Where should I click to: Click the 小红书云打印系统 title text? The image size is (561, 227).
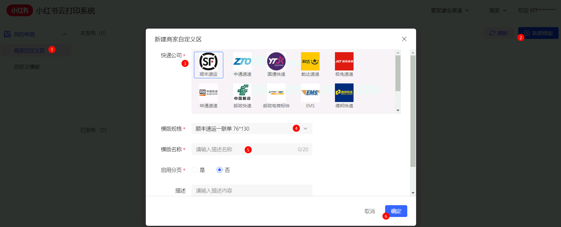66,11
